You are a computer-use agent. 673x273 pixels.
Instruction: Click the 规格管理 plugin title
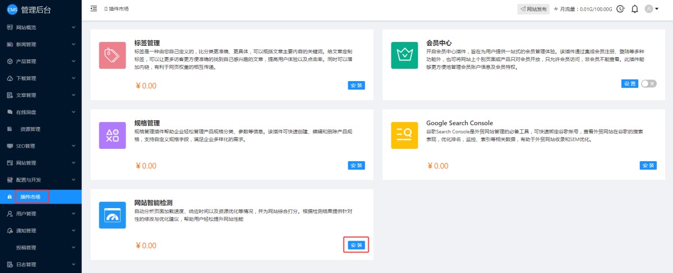147,123
